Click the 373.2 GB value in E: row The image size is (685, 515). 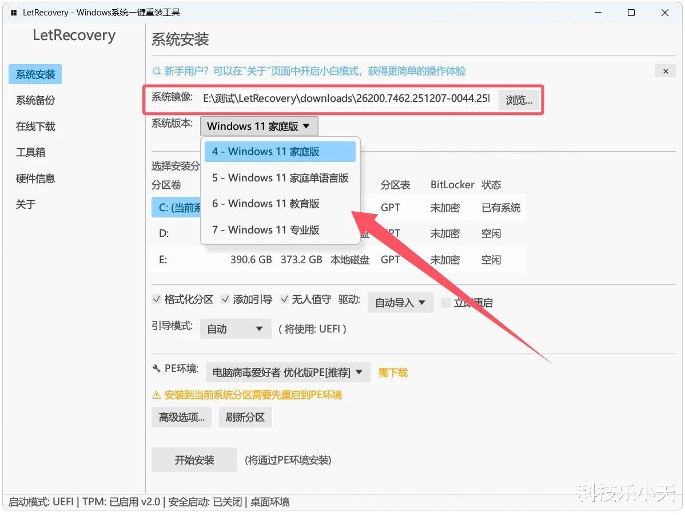pyautogui.click(x=301, y=260)
